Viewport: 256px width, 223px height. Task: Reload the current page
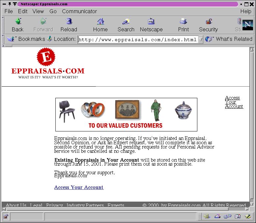click(x=69, y=25)
